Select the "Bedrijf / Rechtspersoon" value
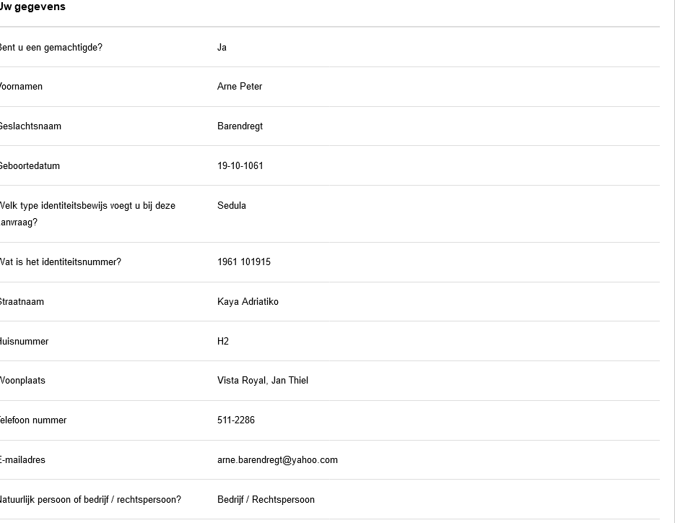 tap(266, 500)
